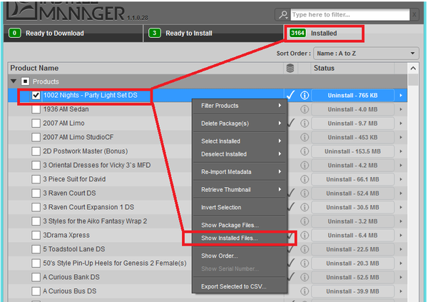The width and height of the screenshot is (428, 302).
Task: Expand options arrow beside Uninstall - 9.7 MB
Action: coord(401,124)
